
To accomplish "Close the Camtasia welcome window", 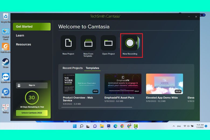I will tap(196, 17).
